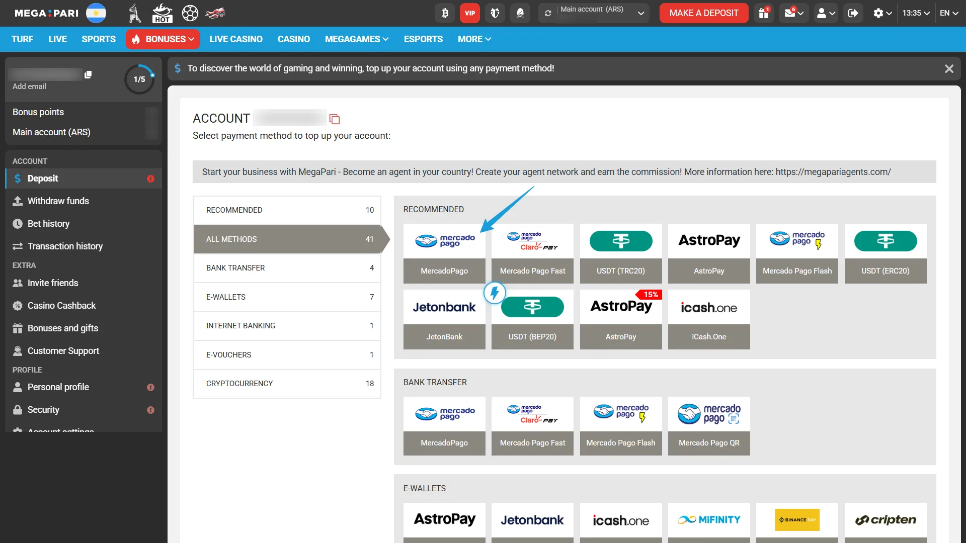Choose USDT (BEP20) payment method

pyautogui.click(x=532, y=319)
